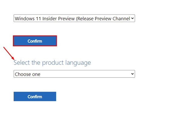Open the 'Choose one' language dropdown

point(74,74)
